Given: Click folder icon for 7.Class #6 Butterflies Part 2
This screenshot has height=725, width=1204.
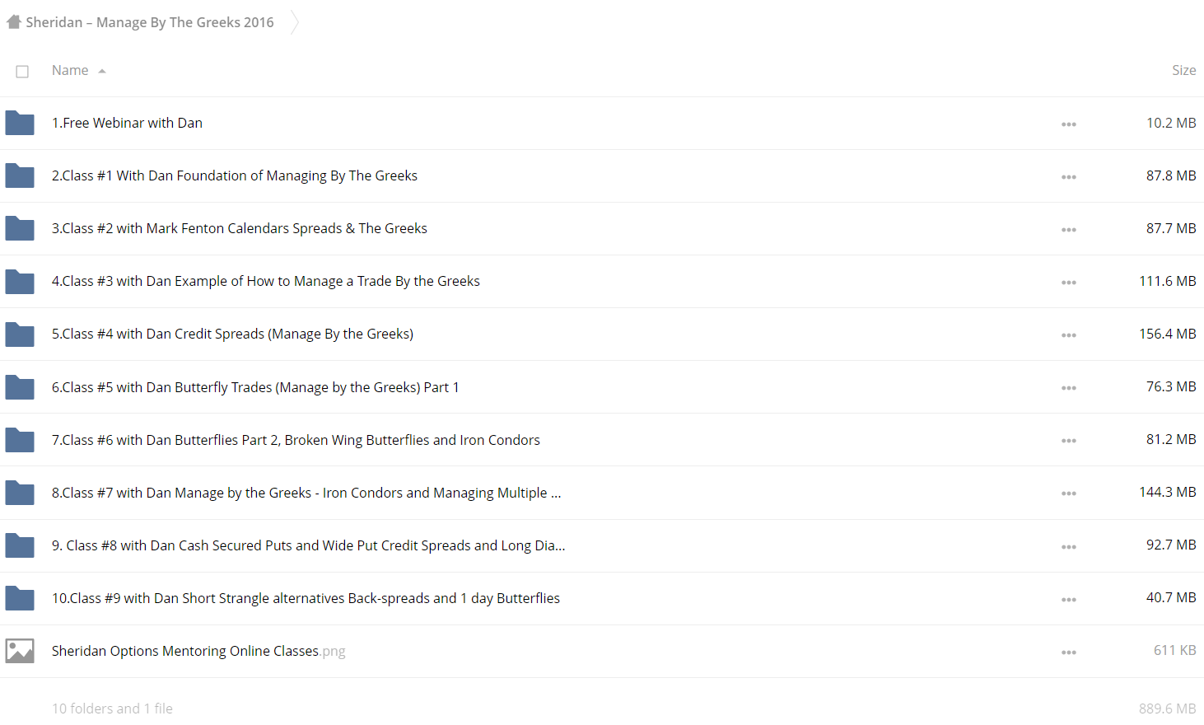Looking at the screenshot, I should click(20, 440).
